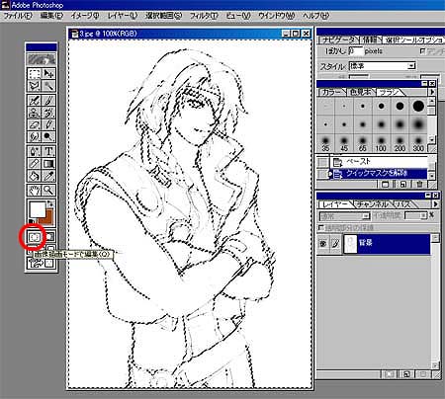The height and width of the screenshot is (399, 445).
Task: Switch to the パス tab
Action: coord(403,204)
